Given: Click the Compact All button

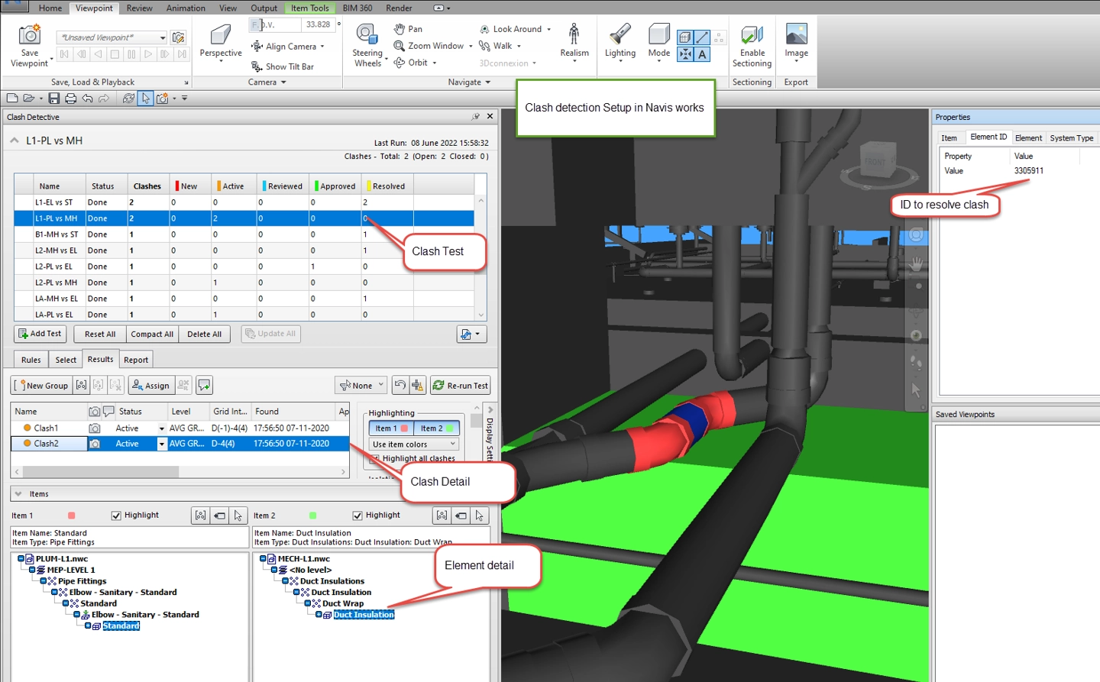Looking at the screenshot, I should (152, 334).
